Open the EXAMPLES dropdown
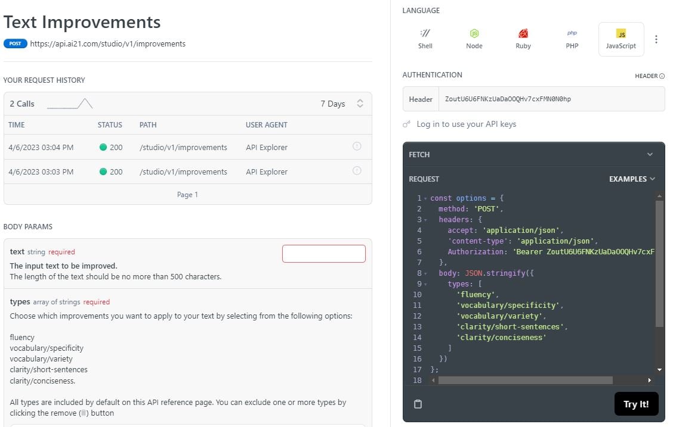 coord(632,179)
